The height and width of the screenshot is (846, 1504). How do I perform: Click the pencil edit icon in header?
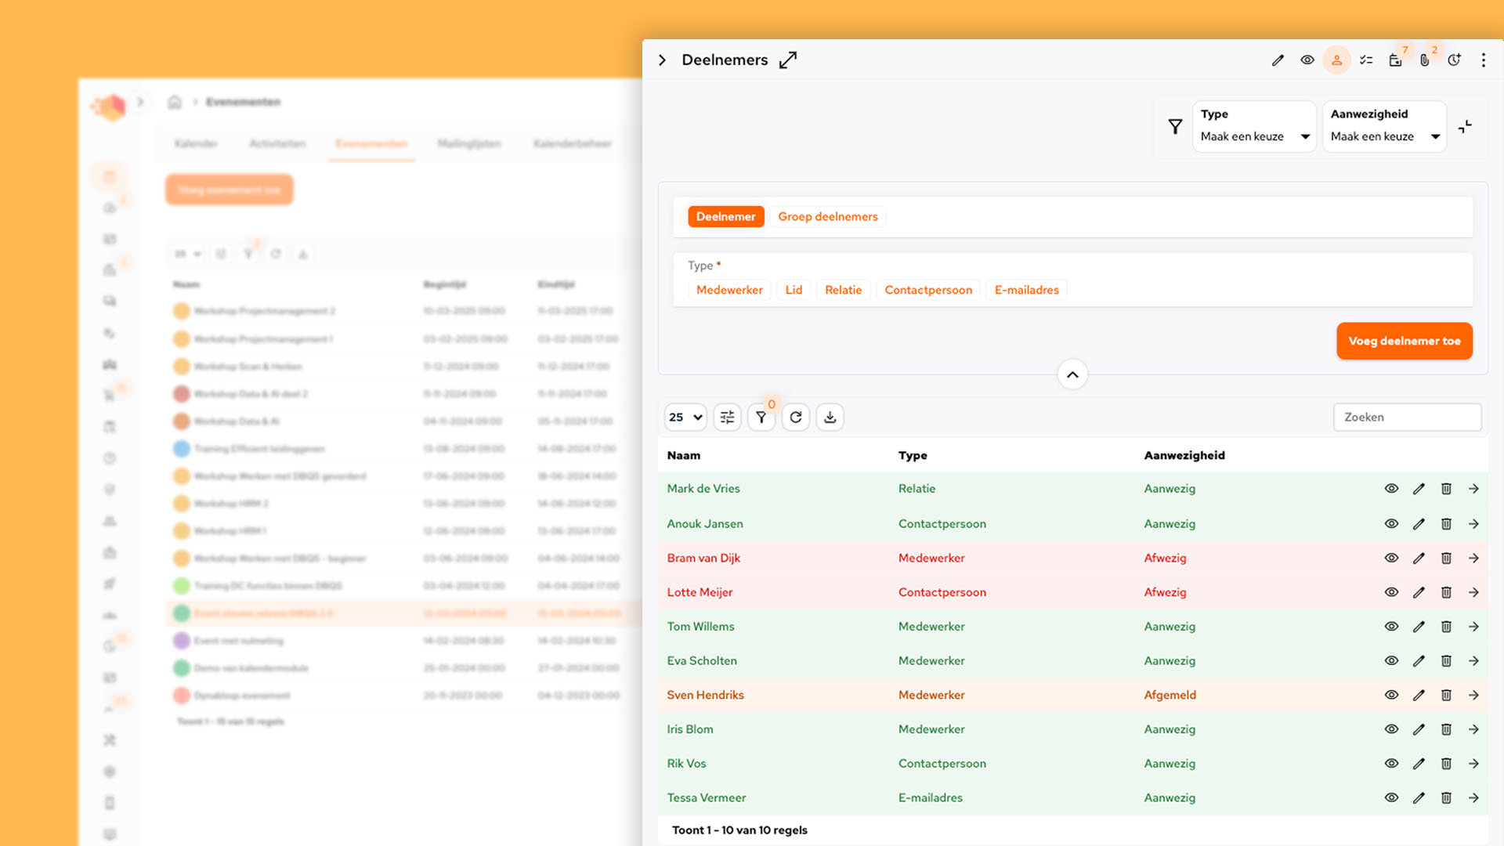pos(1278,60)
